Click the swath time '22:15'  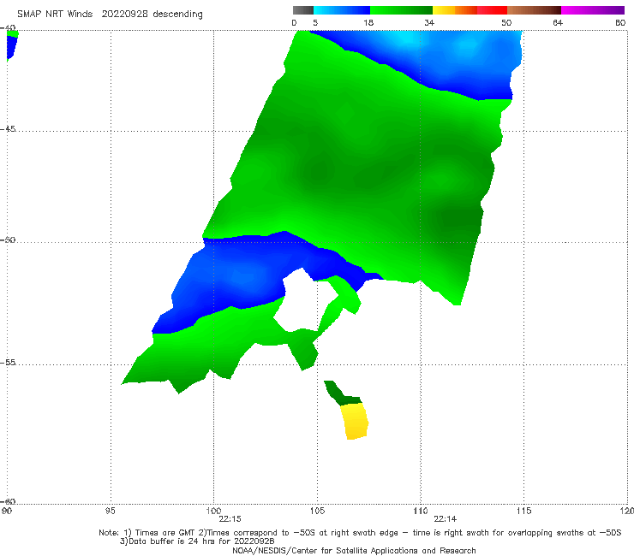[230, 519]
